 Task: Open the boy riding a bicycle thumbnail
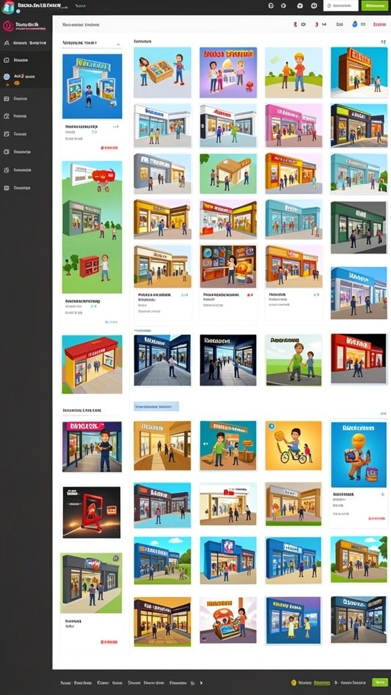pos(293,445)
